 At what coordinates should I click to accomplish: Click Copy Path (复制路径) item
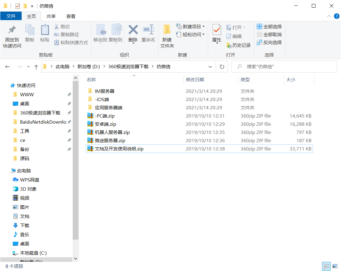66,34
